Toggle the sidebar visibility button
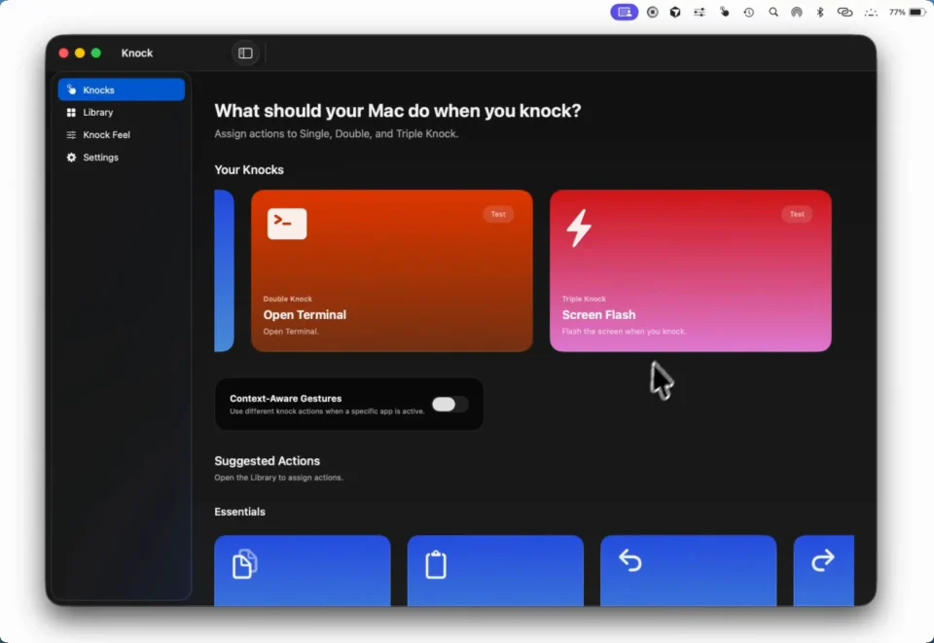934x643 pixels. point(245,53)
